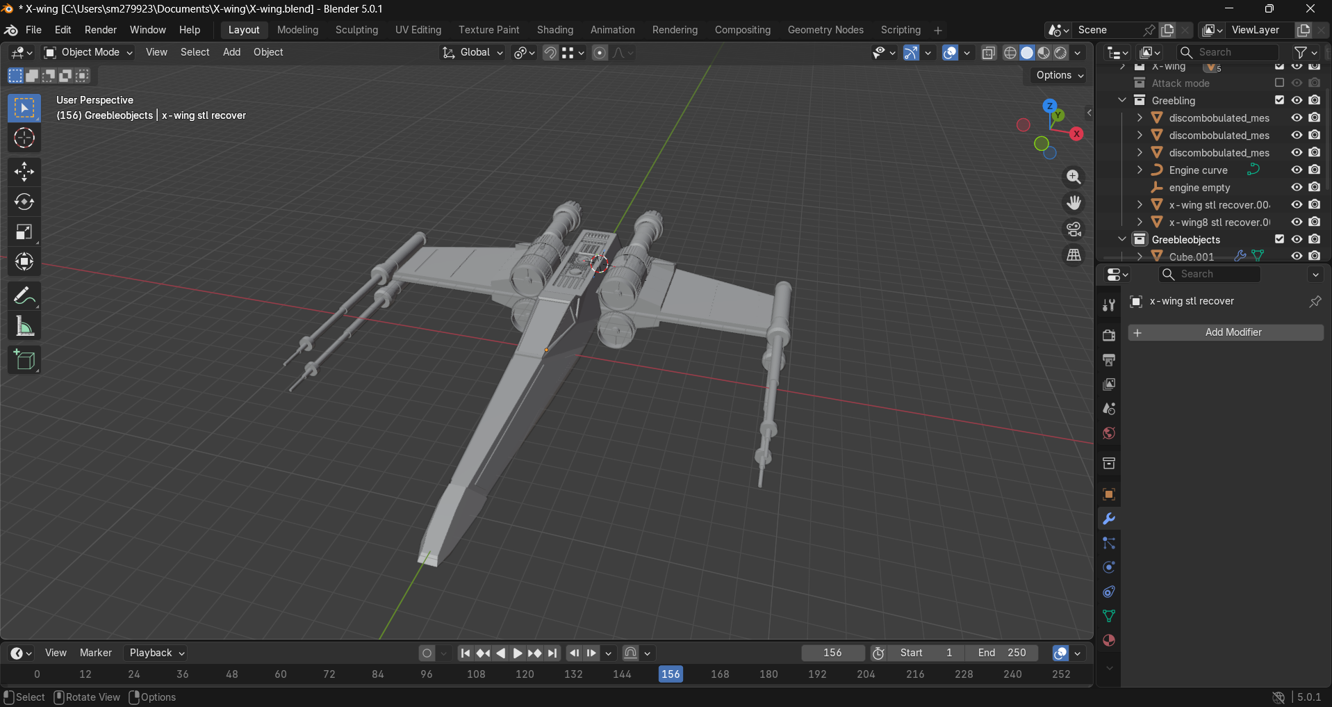Enable the Attack mode collection checkbox
1332x707 pixels.
[x=1279, y=83]
